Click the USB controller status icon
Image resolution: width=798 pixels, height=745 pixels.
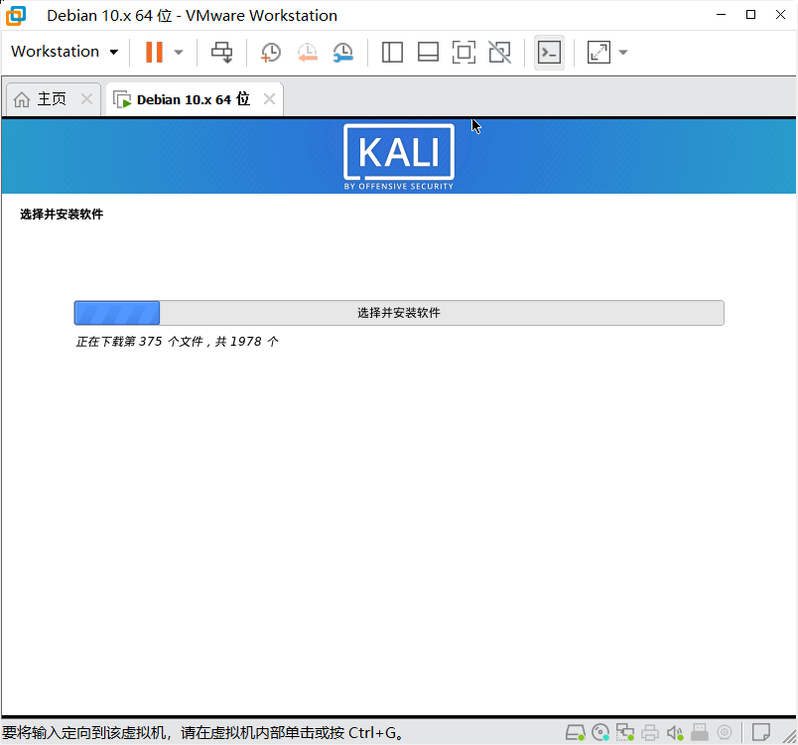pyautogui.click(x=700, y=733)
